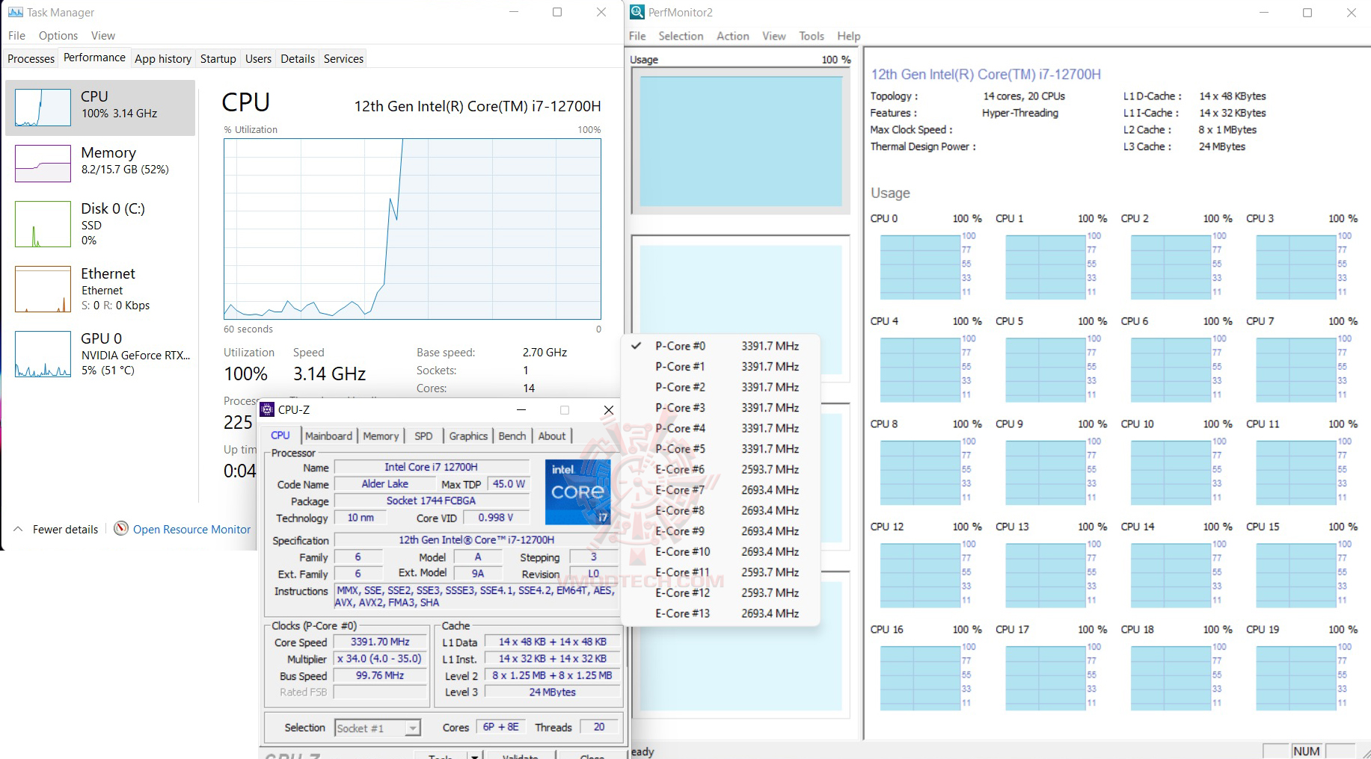
Task: Show the Details tab
Action: 298,58
